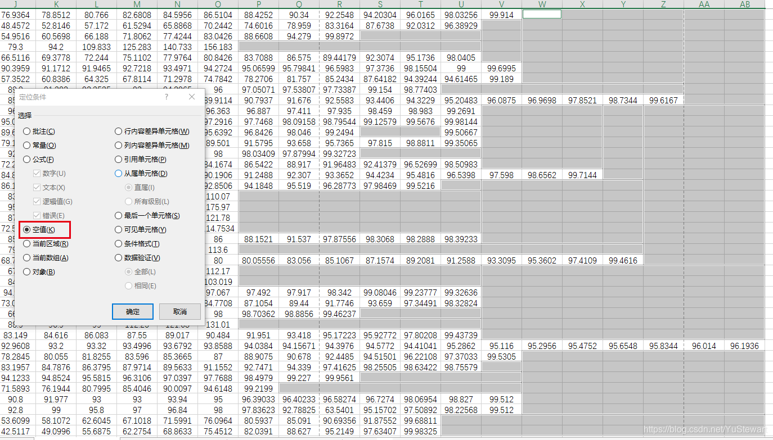The image size is (773, 440).
Task: Select cell showing 95.8344
Action: pos(664,346)
